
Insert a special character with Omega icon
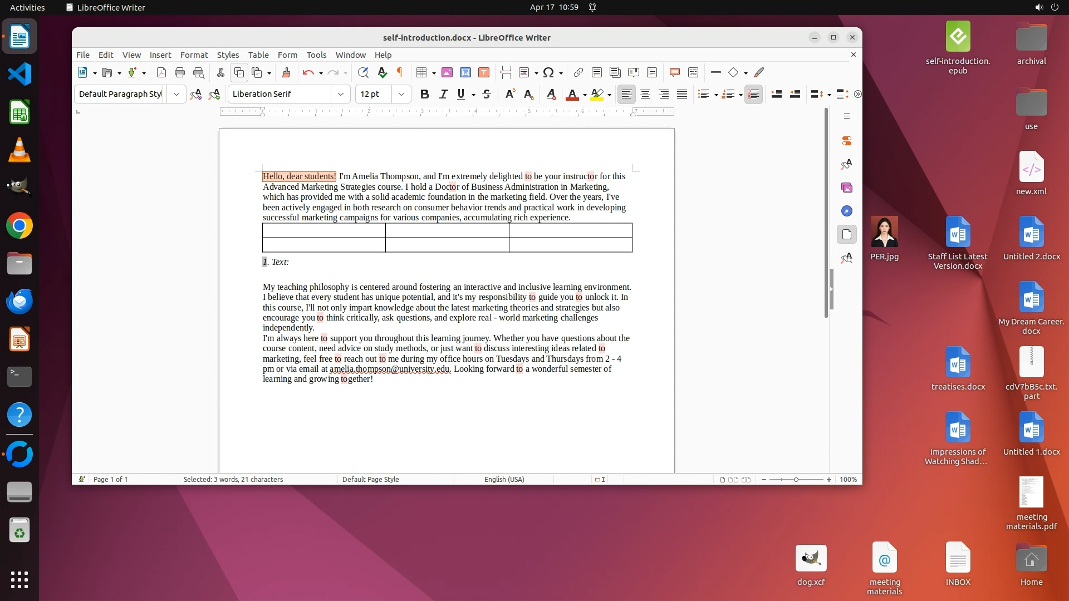pyautogui.click(x=548, y=72)
